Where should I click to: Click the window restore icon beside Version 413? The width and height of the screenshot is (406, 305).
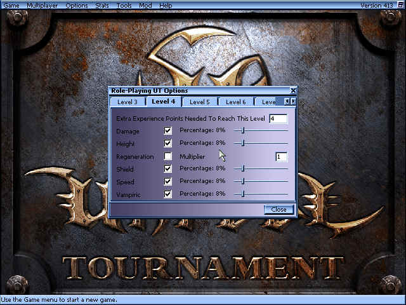400,5
